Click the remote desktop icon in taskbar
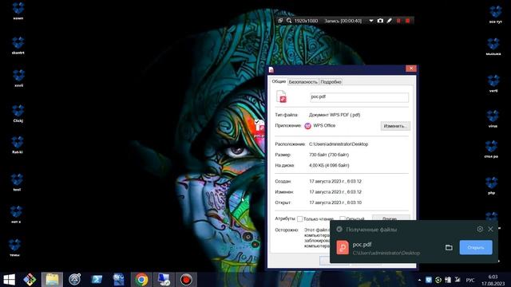 tap(164, 280)
